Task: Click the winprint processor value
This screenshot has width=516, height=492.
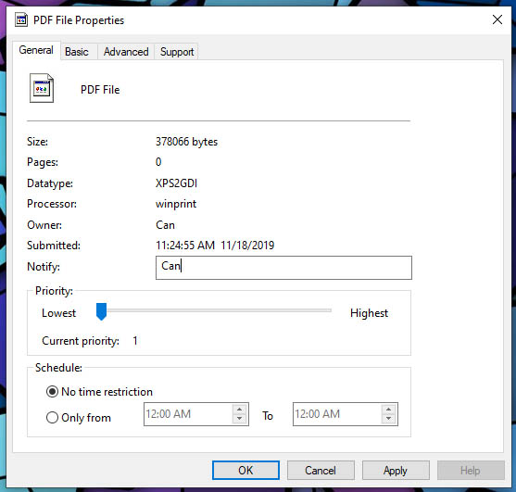Action: pyautogui.click(x=176, y=204)
